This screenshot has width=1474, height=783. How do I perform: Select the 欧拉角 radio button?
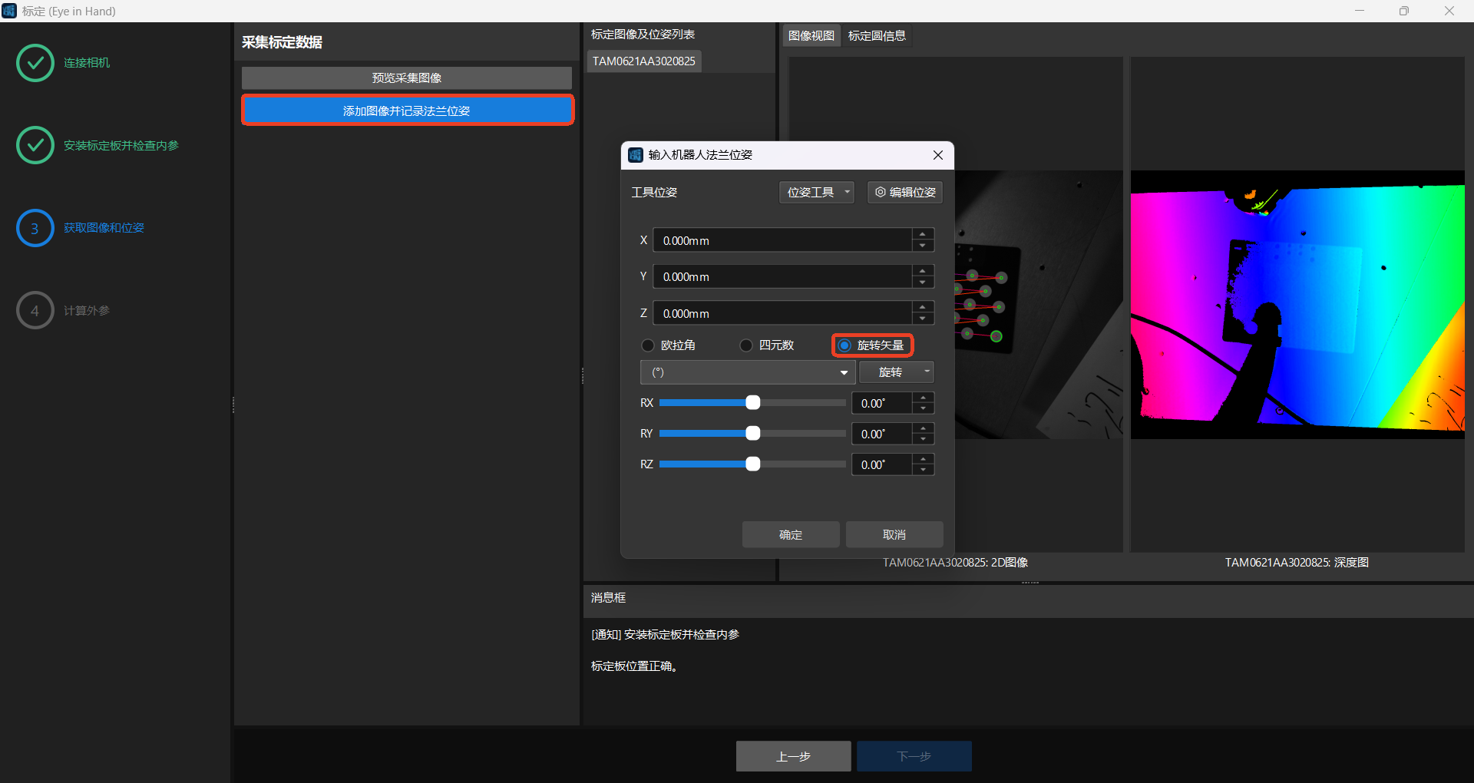pyautogui.click(x=649, y=345)
